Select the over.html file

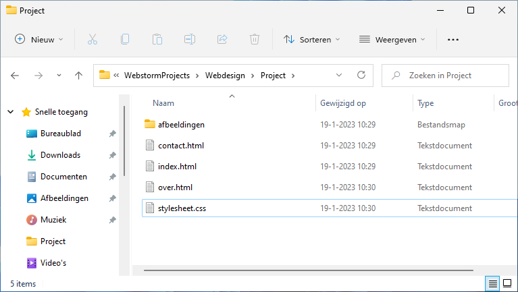coord(175,187)
